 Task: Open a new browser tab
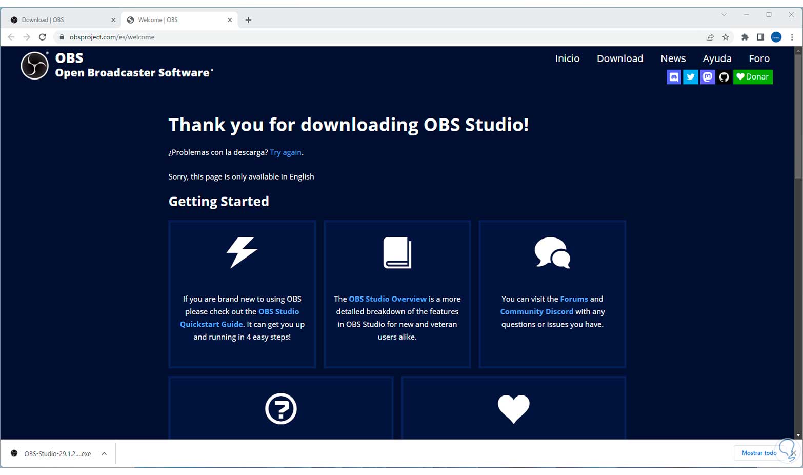(248, 20)
